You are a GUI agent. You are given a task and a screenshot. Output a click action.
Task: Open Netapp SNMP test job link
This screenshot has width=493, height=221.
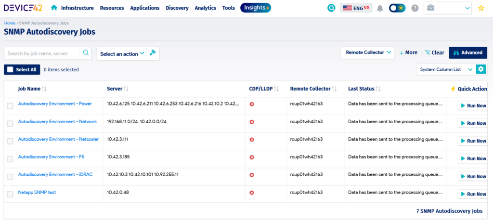tap(37, 192)
